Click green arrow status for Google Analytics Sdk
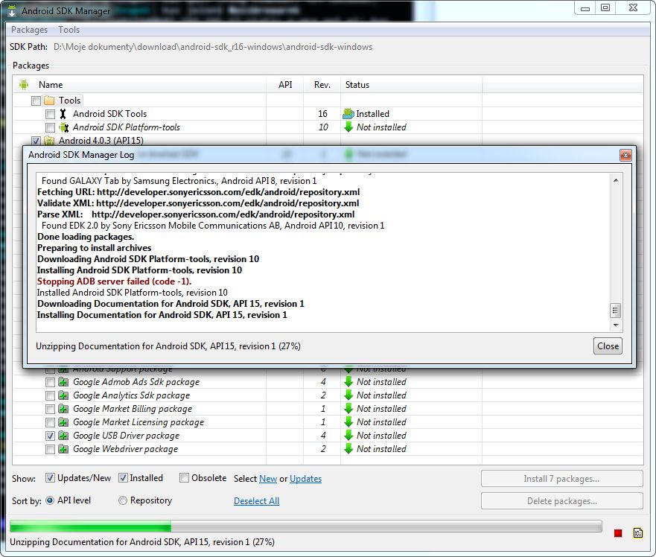The width and height of the screenshot is (656, 557). pyautogui.click(x=348, y=395)
